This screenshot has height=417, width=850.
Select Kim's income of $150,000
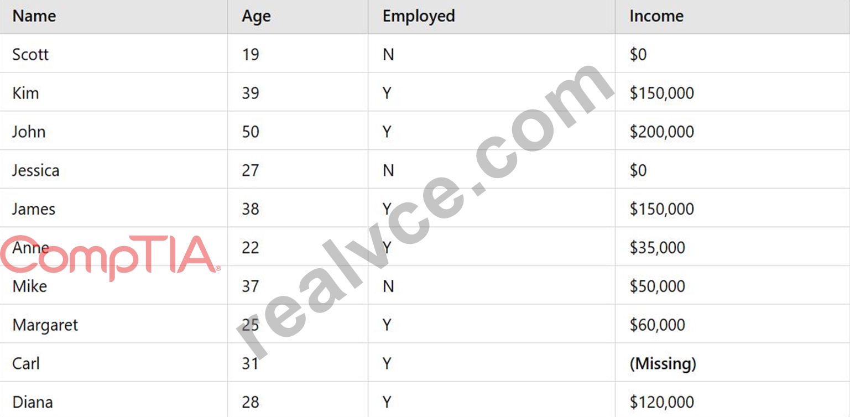pos(661,93)
